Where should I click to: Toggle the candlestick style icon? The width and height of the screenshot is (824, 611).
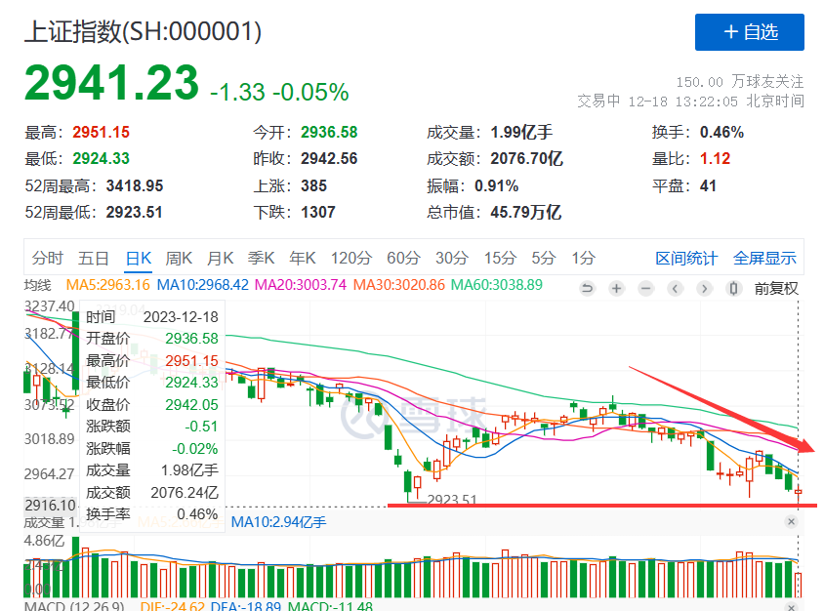pos(734,289)
